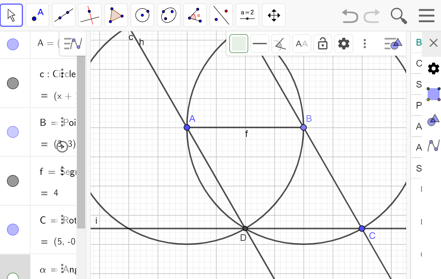Open the fill color swatch in style bar
The image size is (441, 279).
point(238,44)
